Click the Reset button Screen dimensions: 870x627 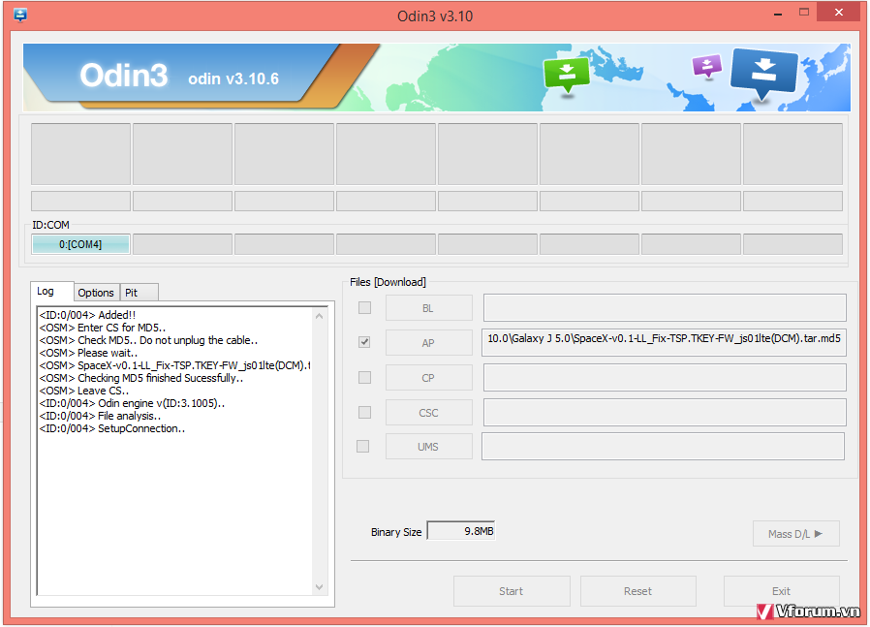point(638,591)
